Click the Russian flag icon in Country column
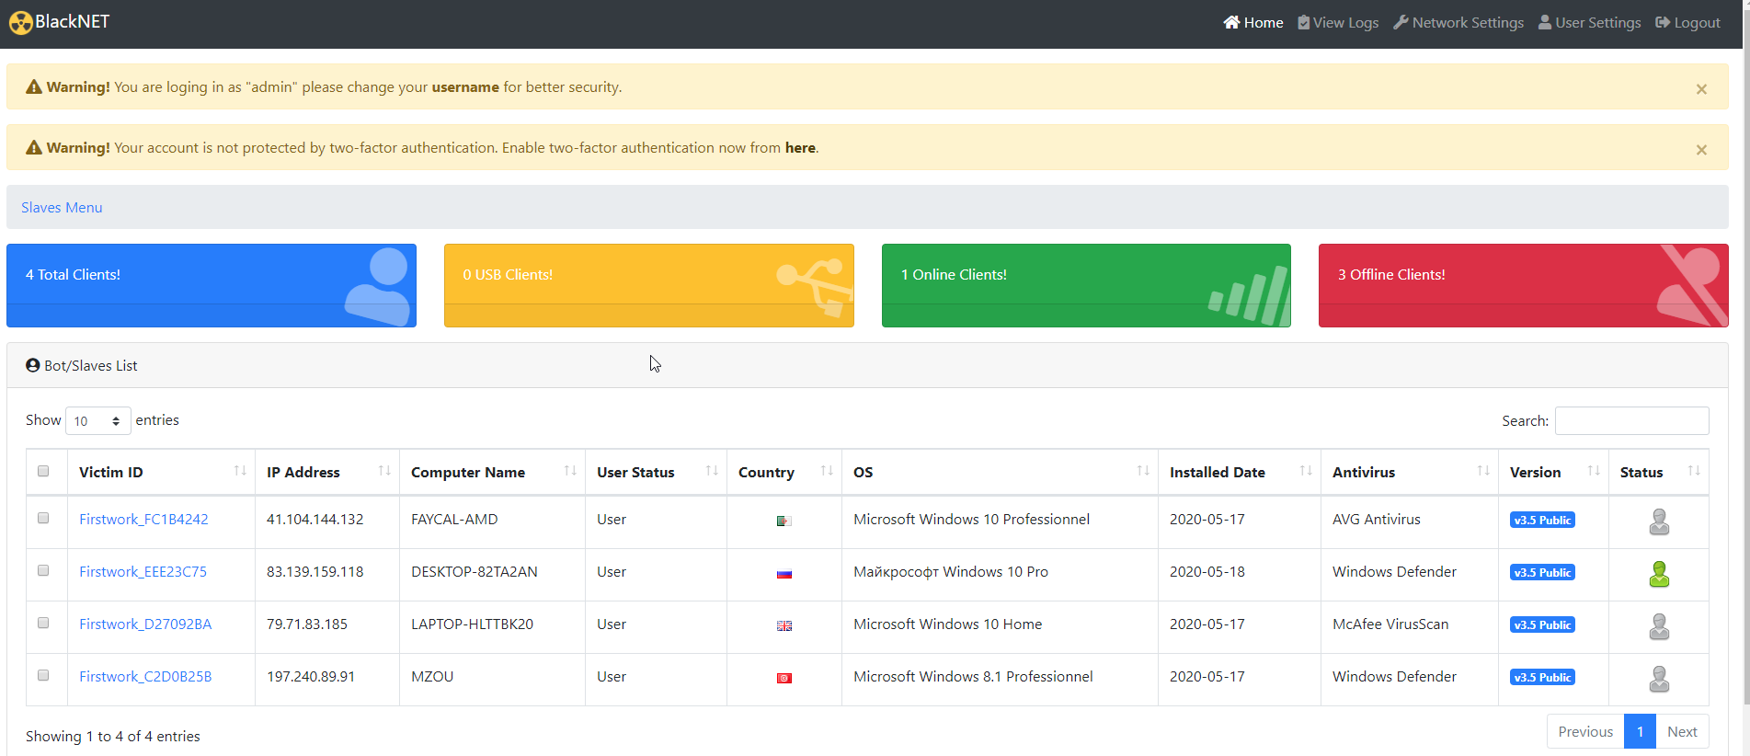This screenshot has height=756, width=1750. pyautogui.click(x=783, y=573)
